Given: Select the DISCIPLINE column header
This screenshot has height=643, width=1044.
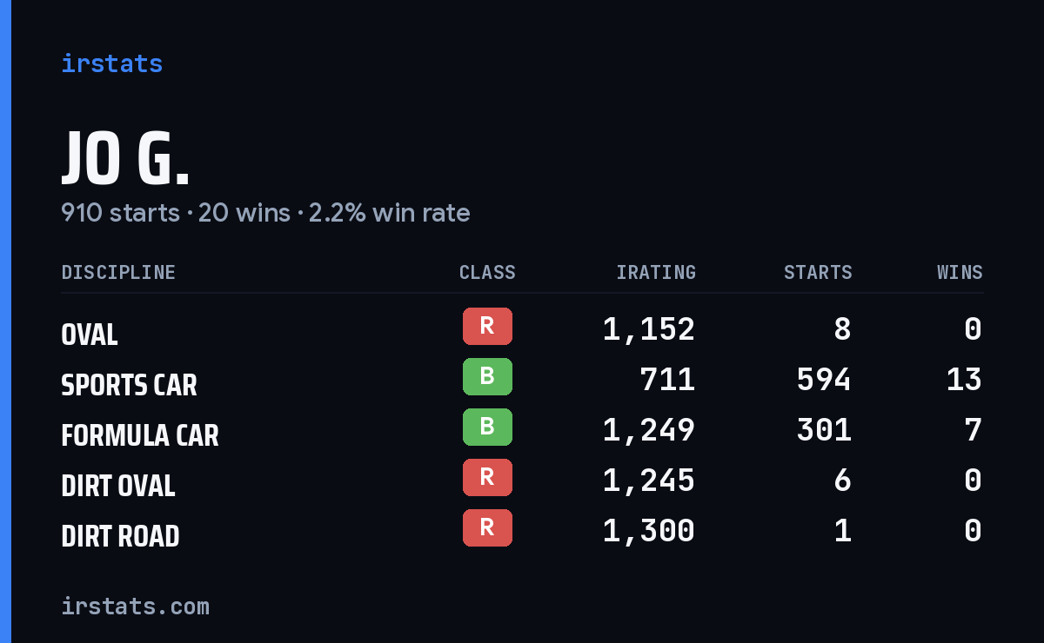Looking at the screenshot, I should (118, 272).
